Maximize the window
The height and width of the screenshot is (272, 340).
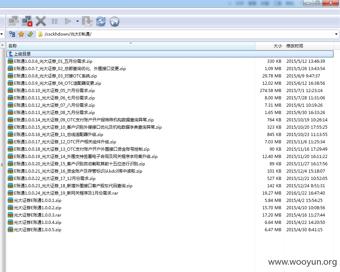(x=317, y=3)
